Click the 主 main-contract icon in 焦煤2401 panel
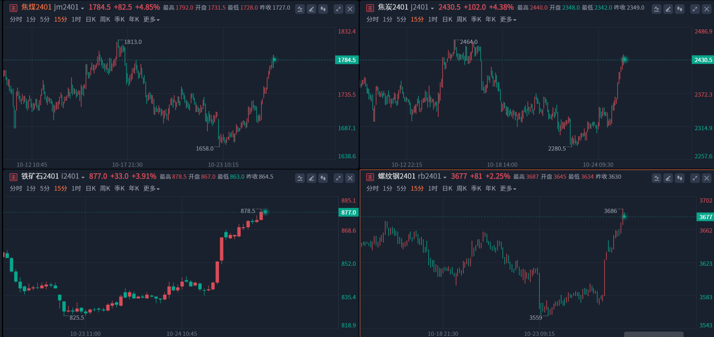This screenshot has height=337, width=714. click(x=13, y=8)
